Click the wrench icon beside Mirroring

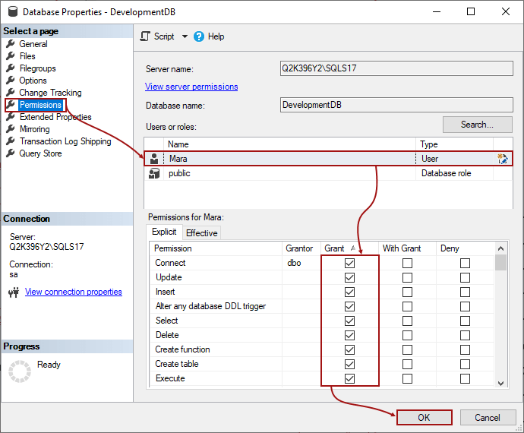coord(11,128)
